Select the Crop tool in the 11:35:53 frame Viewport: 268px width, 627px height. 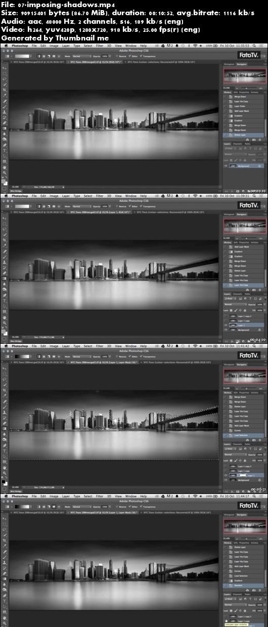click(5, 89)
